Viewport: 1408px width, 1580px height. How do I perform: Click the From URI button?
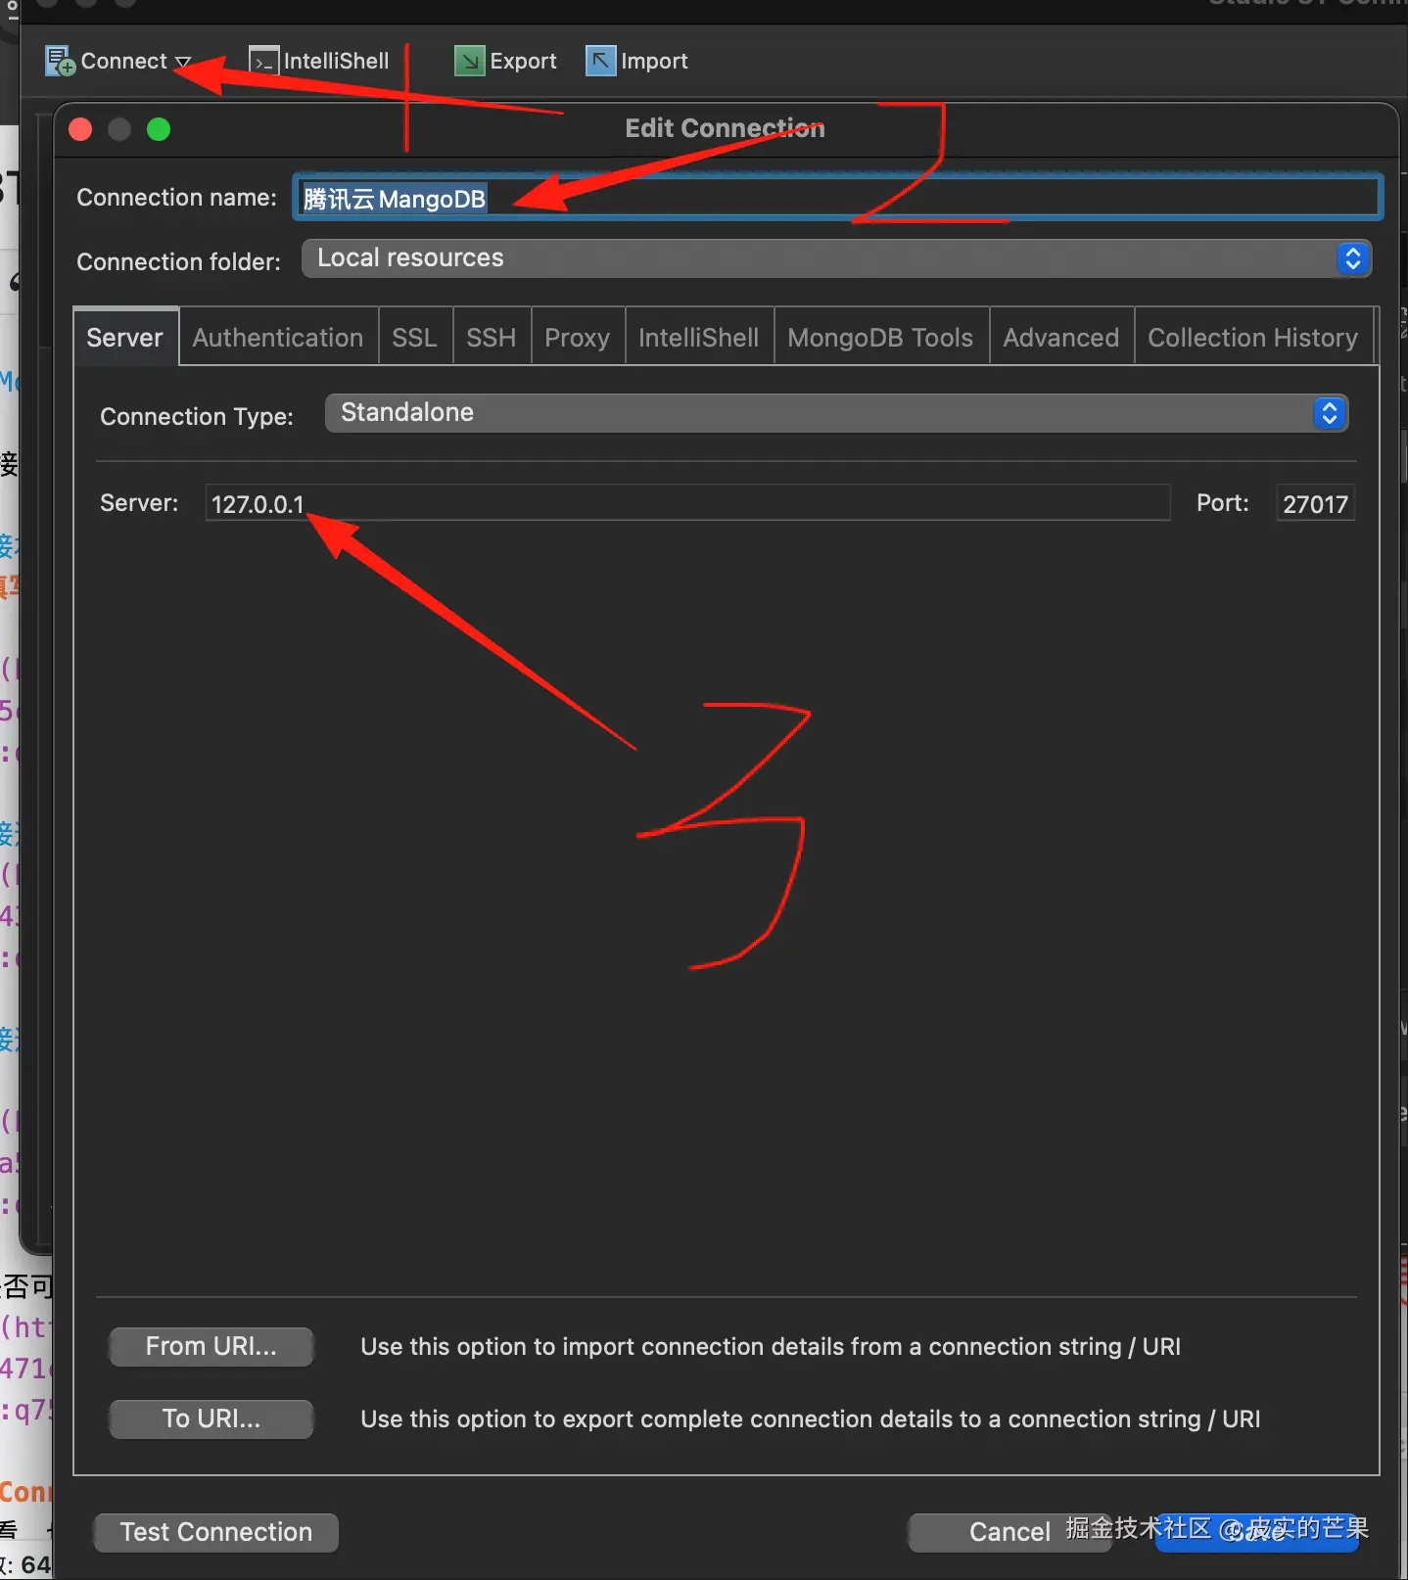point(211,1347)
